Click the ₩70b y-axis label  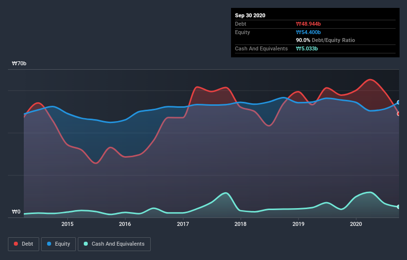pos(19,63)
